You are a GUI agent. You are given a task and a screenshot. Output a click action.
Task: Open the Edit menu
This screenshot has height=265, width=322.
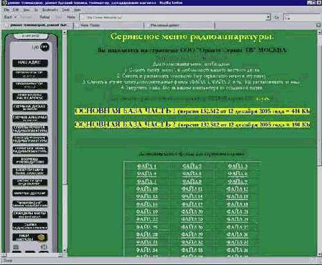tap(15, 10)
